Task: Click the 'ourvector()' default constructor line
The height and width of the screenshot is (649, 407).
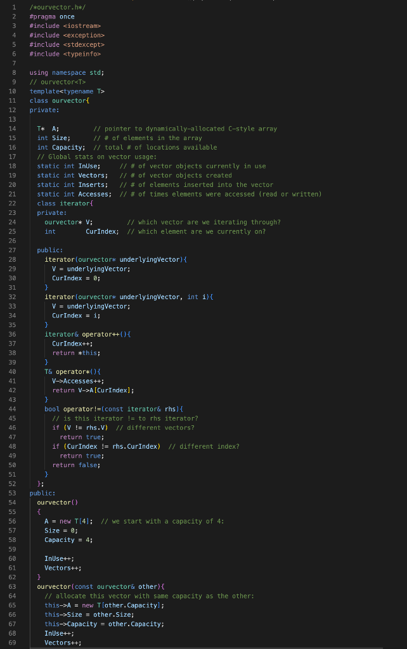Action: 58,503
